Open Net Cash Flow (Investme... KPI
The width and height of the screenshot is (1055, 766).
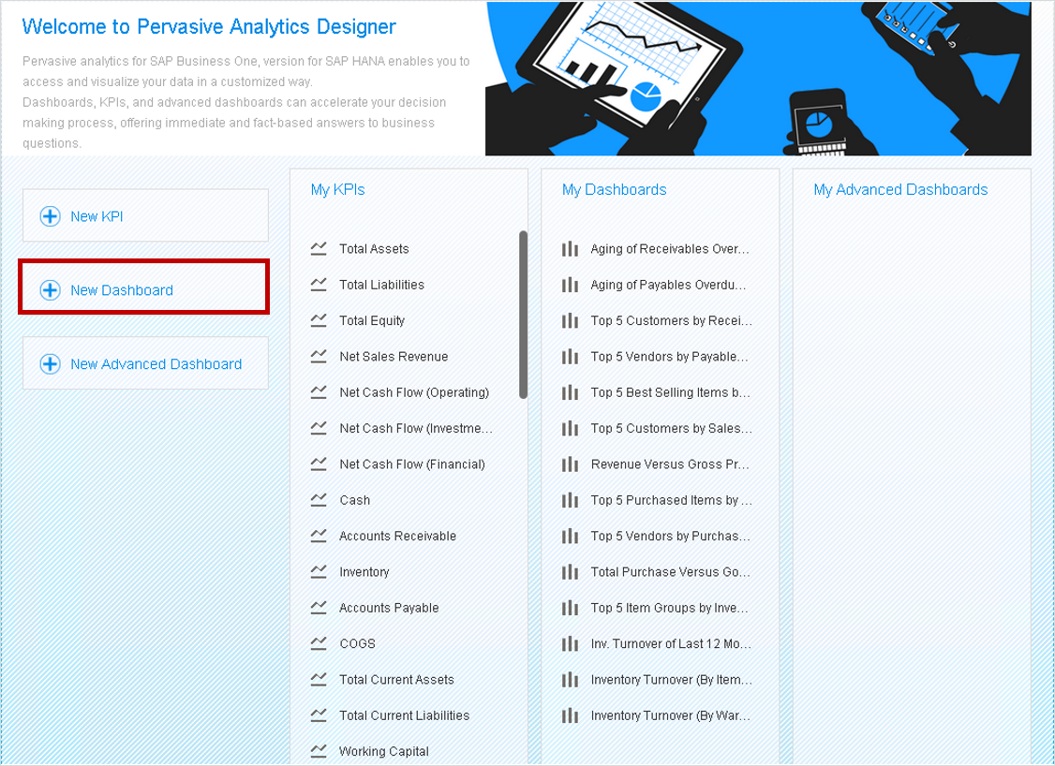point(416,428)
